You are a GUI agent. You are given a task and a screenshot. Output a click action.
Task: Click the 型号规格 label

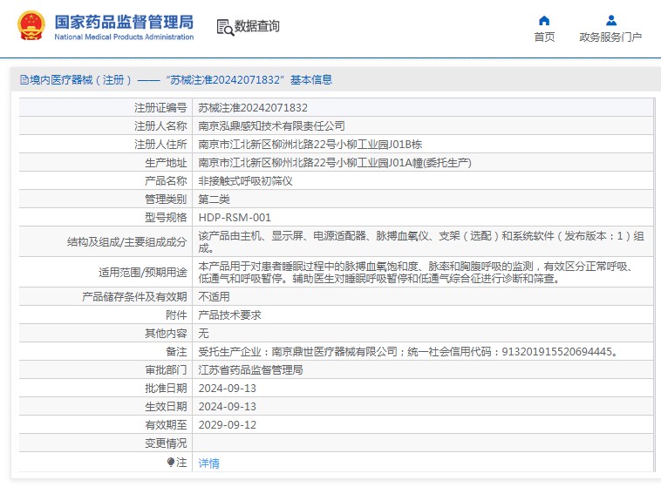[166, 218]
